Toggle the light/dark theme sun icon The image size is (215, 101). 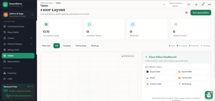coord(196,5)
